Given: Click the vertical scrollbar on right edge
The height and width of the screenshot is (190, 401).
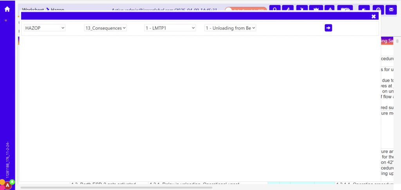Looking at the screenshot, I should click(397, 41).
